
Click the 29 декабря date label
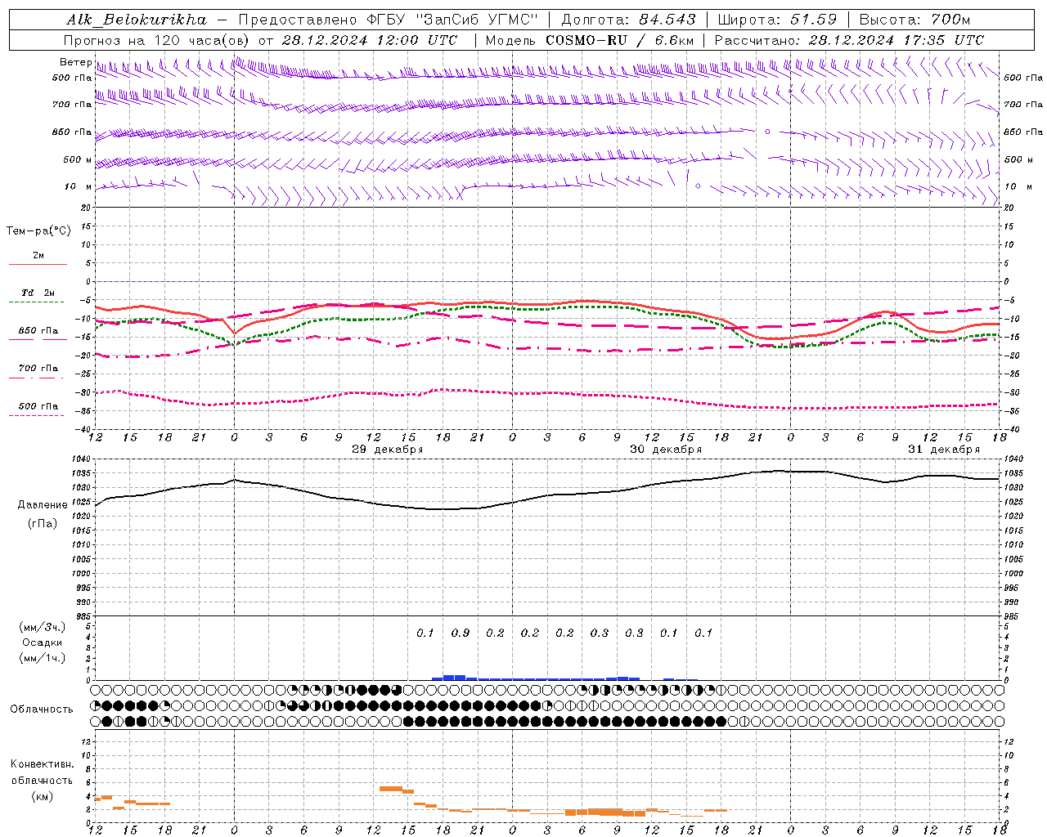pos(387,450)
